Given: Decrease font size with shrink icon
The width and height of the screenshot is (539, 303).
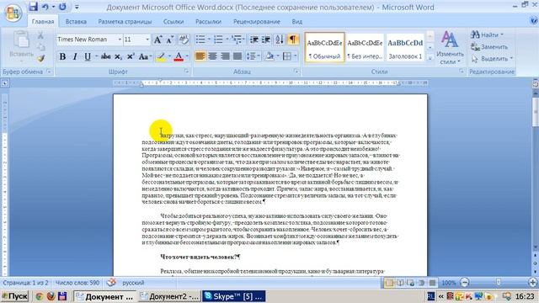Looking at the screenshot, I should [170, 40].
